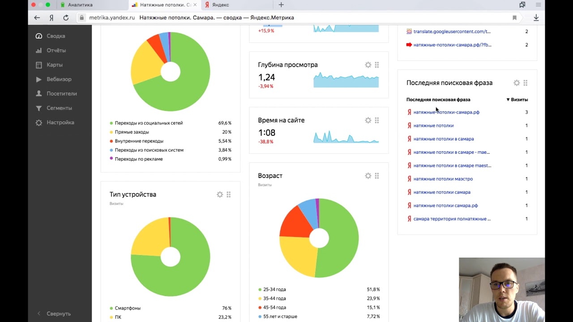Collapse sidebar with Свернуть
573x322 pixels.
tap(58, 314)
